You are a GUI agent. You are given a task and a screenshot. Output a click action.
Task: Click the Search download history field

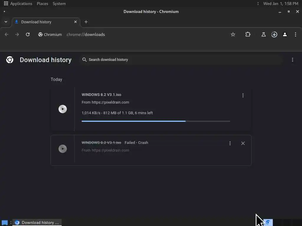pos(181,60)
